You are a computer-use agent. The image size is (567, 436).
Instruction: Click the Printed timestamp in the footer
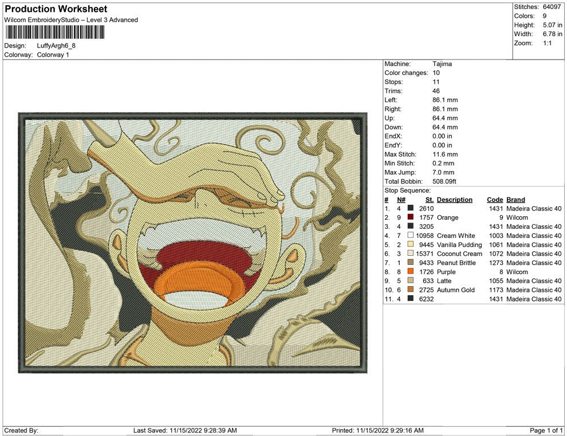377,430
